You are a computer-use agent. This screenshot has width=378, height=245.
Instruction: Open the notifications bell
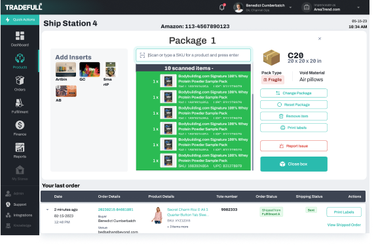(x=222, y=7)
